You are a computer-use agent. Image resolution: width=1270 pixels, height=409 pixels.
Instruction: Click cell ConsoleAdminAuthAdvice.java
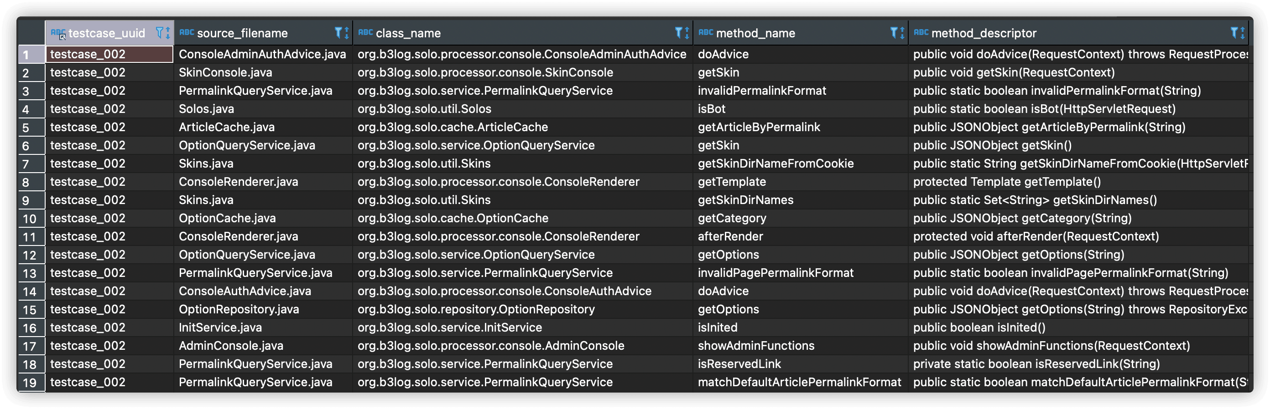pos(262,54)
